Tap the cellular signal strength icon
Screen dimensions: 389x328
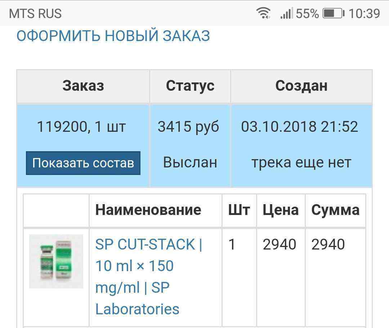pyautogui.click(x=286, y=14)
